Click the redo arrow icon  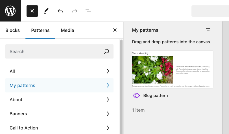coord(75,11)
